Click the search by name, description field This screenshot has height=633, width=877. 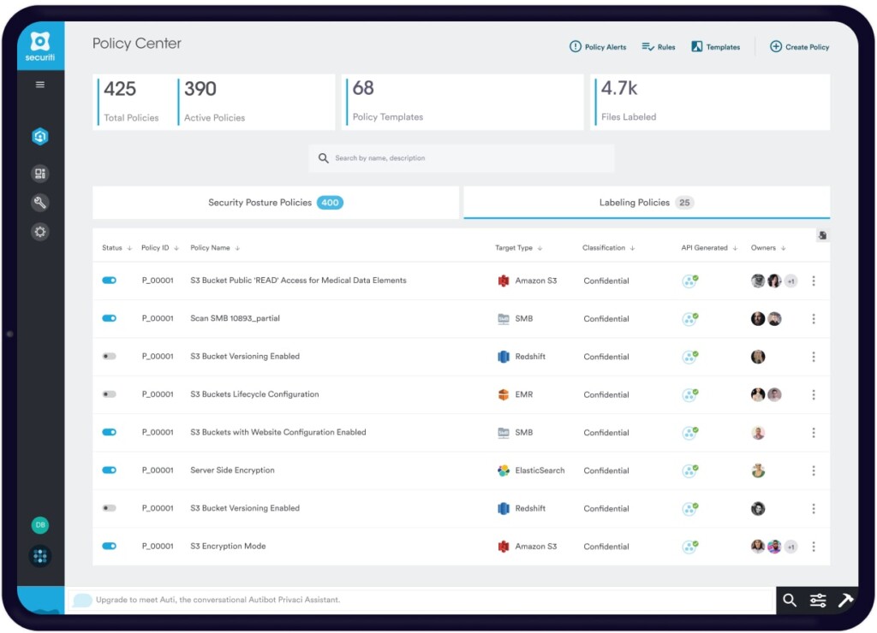tap(462, 158)
